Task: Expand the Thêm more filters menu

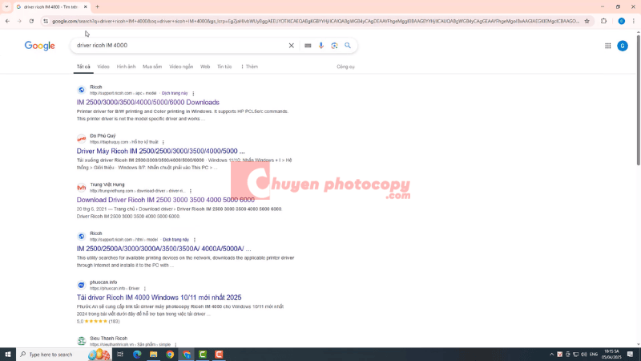Action: point(249,67)
